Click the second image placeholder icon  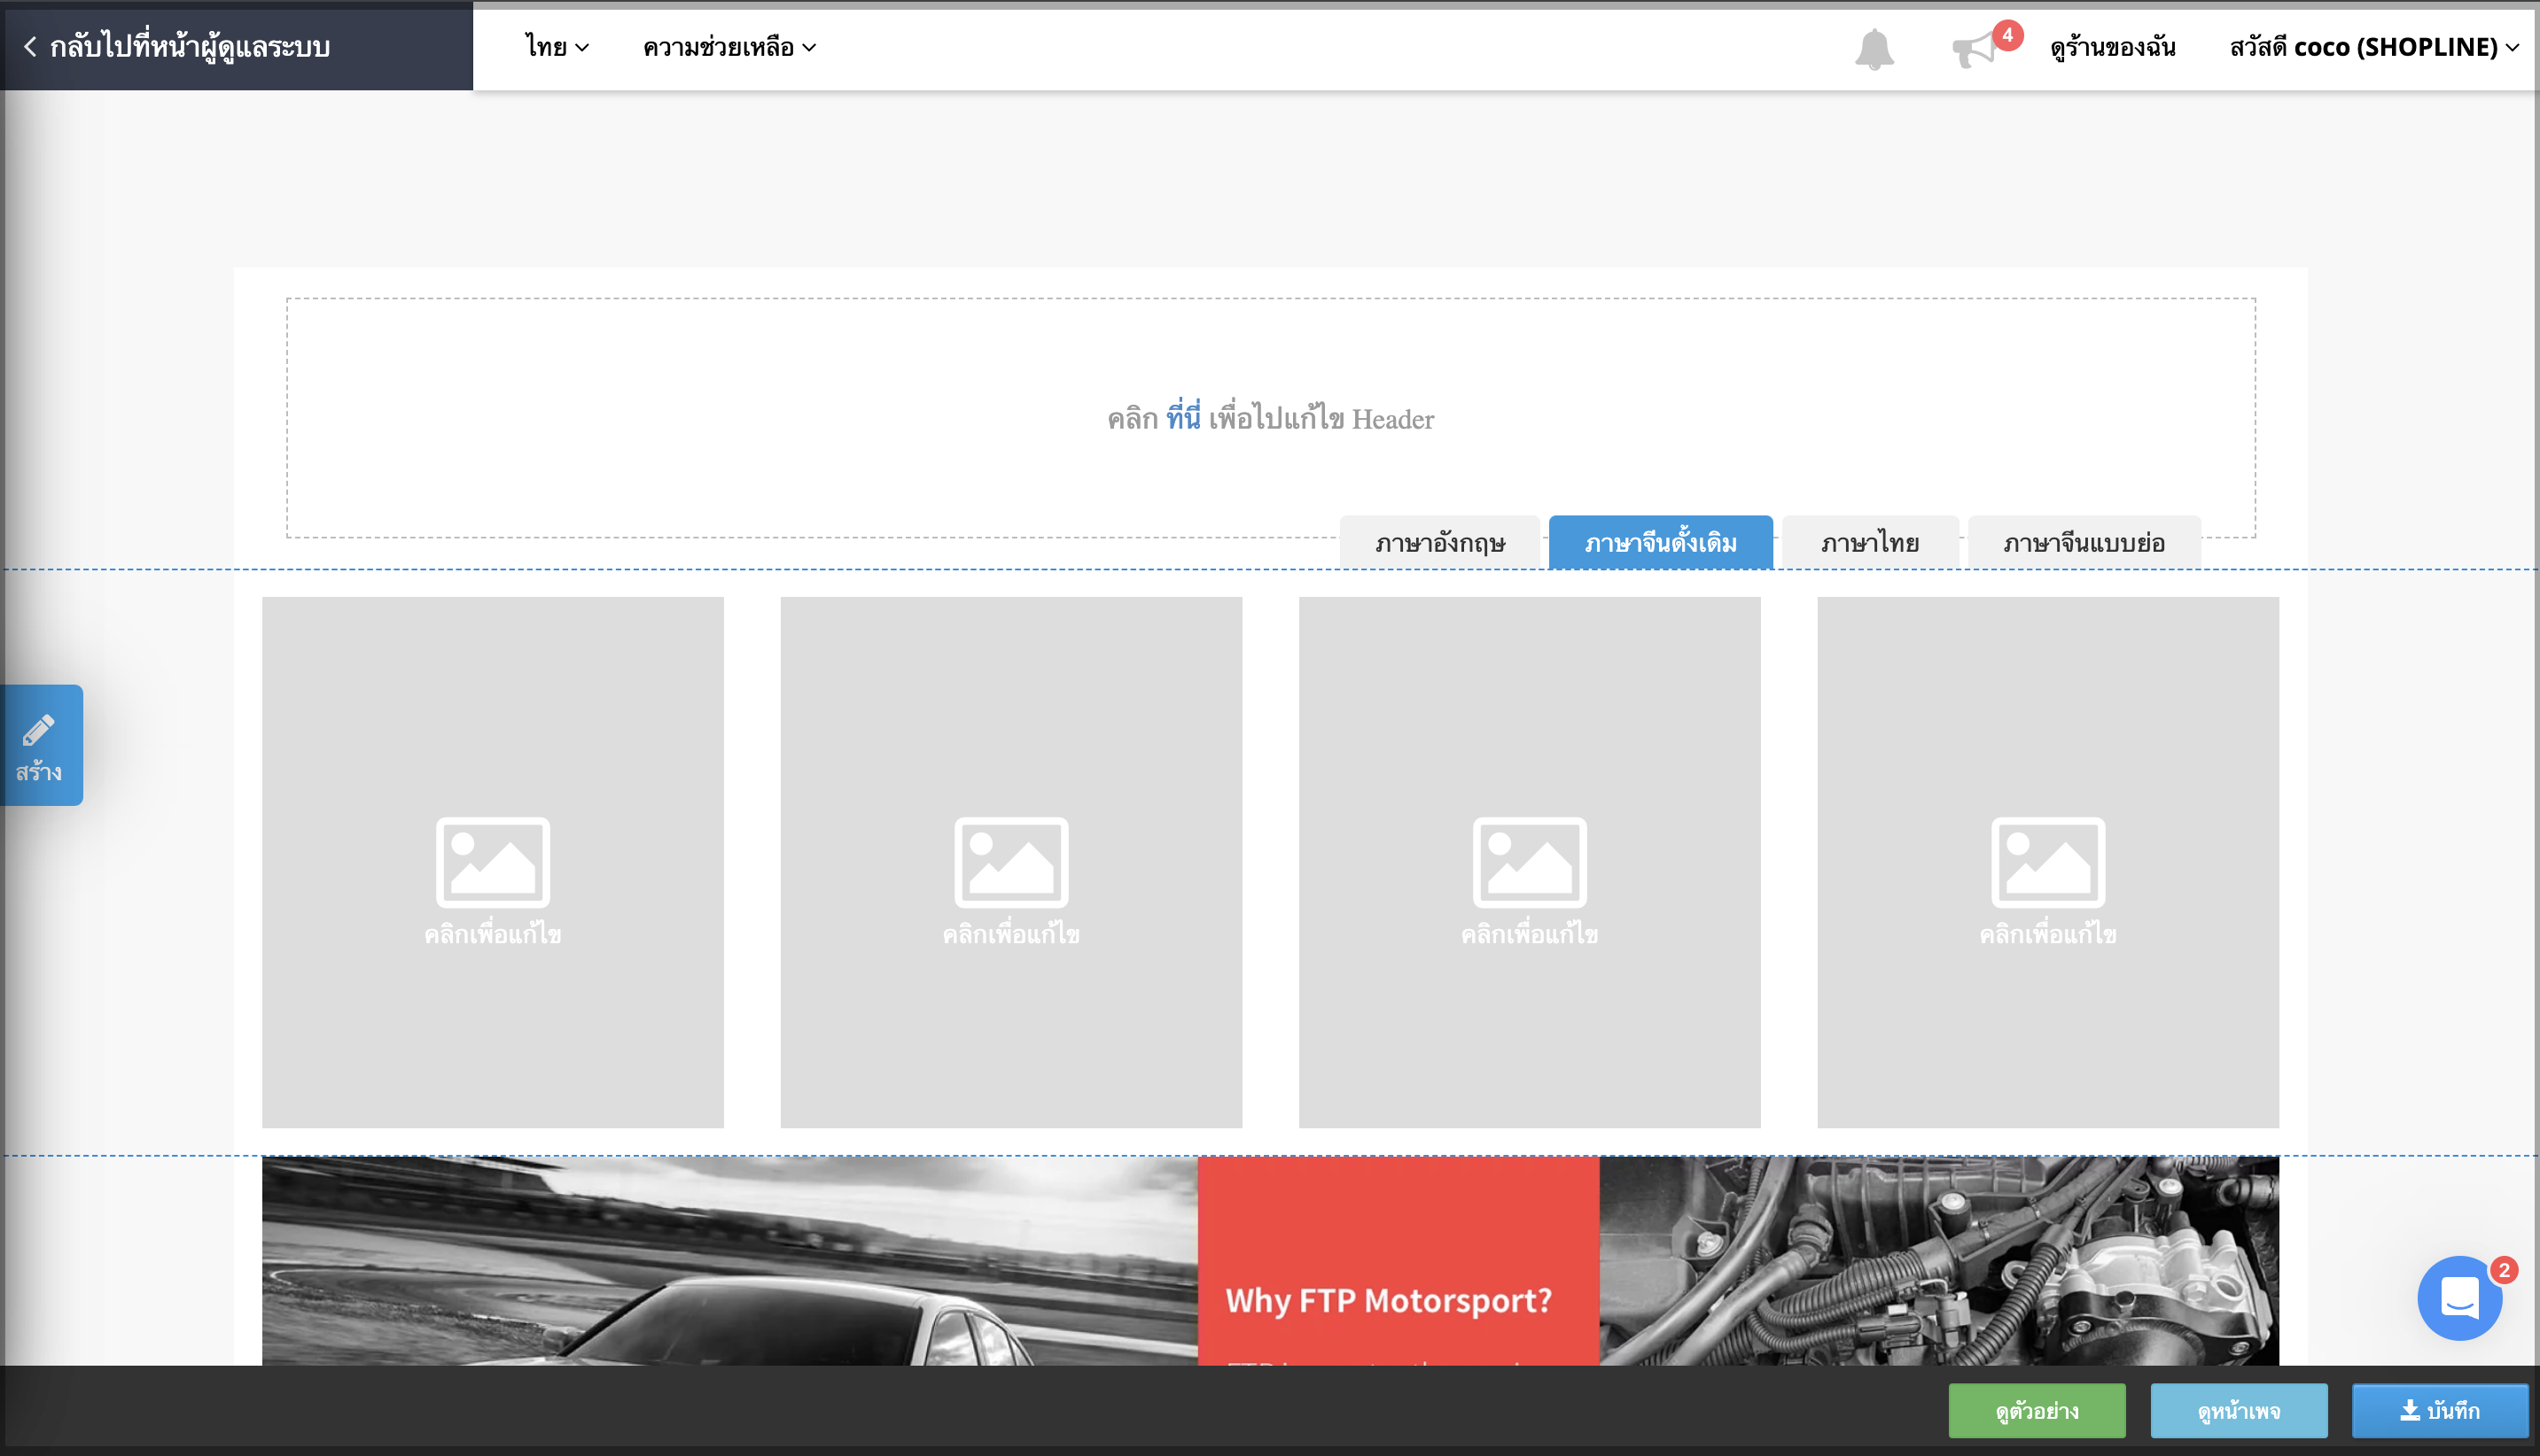pyautogui.click(x=1010, y=862)
